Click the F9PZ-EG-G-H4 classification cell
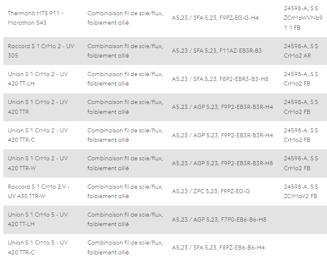 point(215,18)
